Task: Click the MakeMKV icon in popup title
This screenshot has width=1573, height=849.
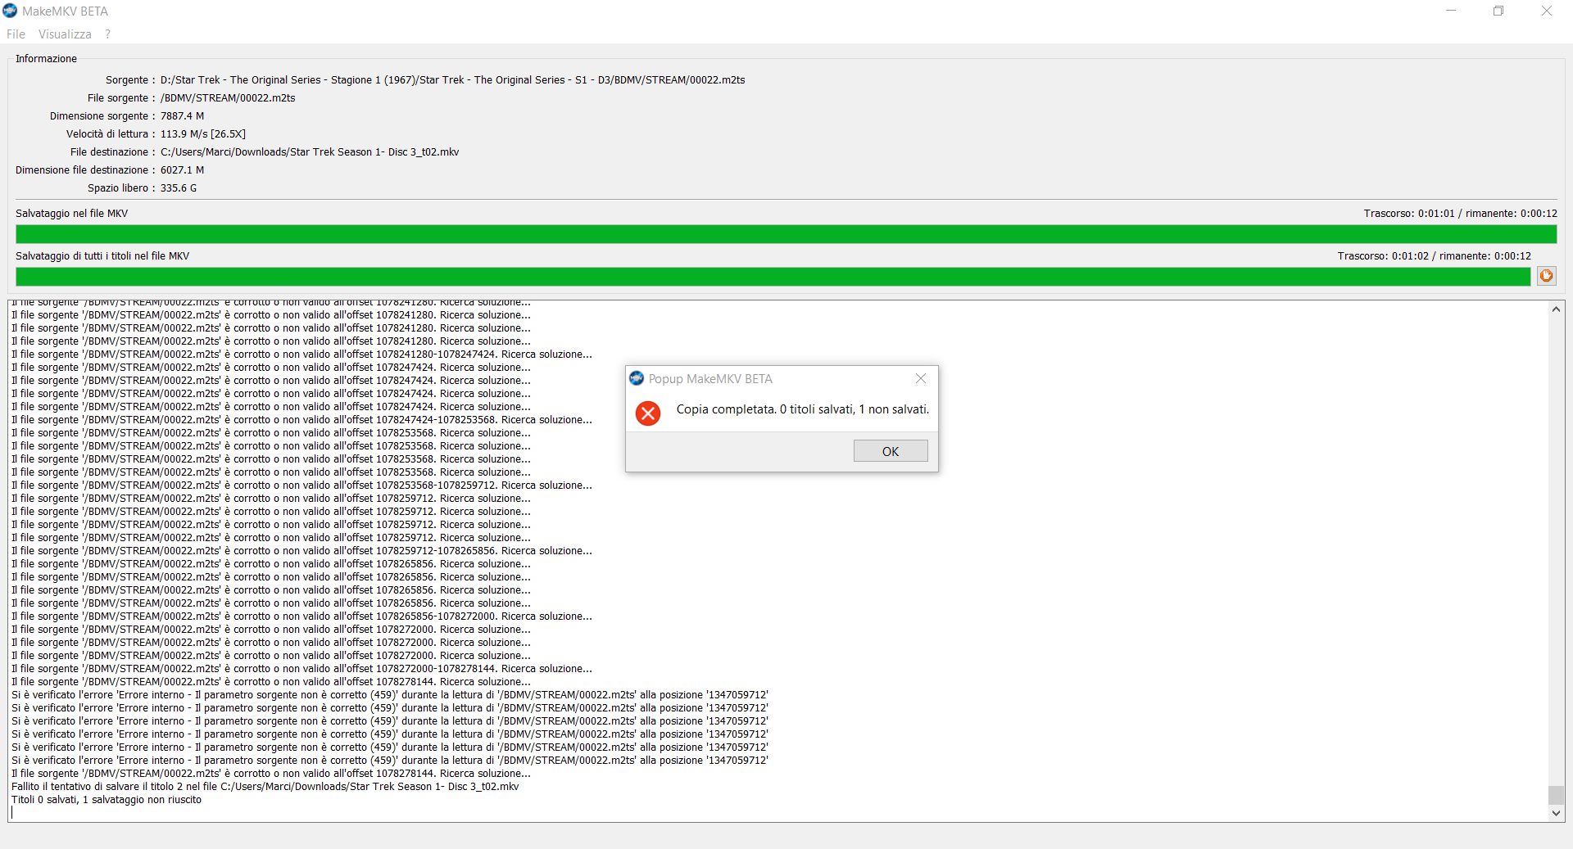Action: [637, 378]
